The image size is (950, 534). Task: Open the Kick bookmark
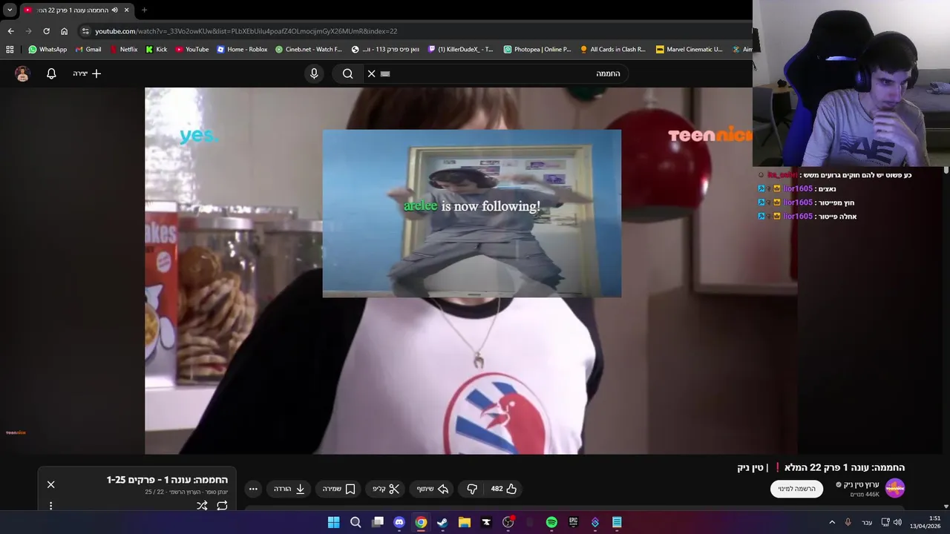(x=156, y=50)
